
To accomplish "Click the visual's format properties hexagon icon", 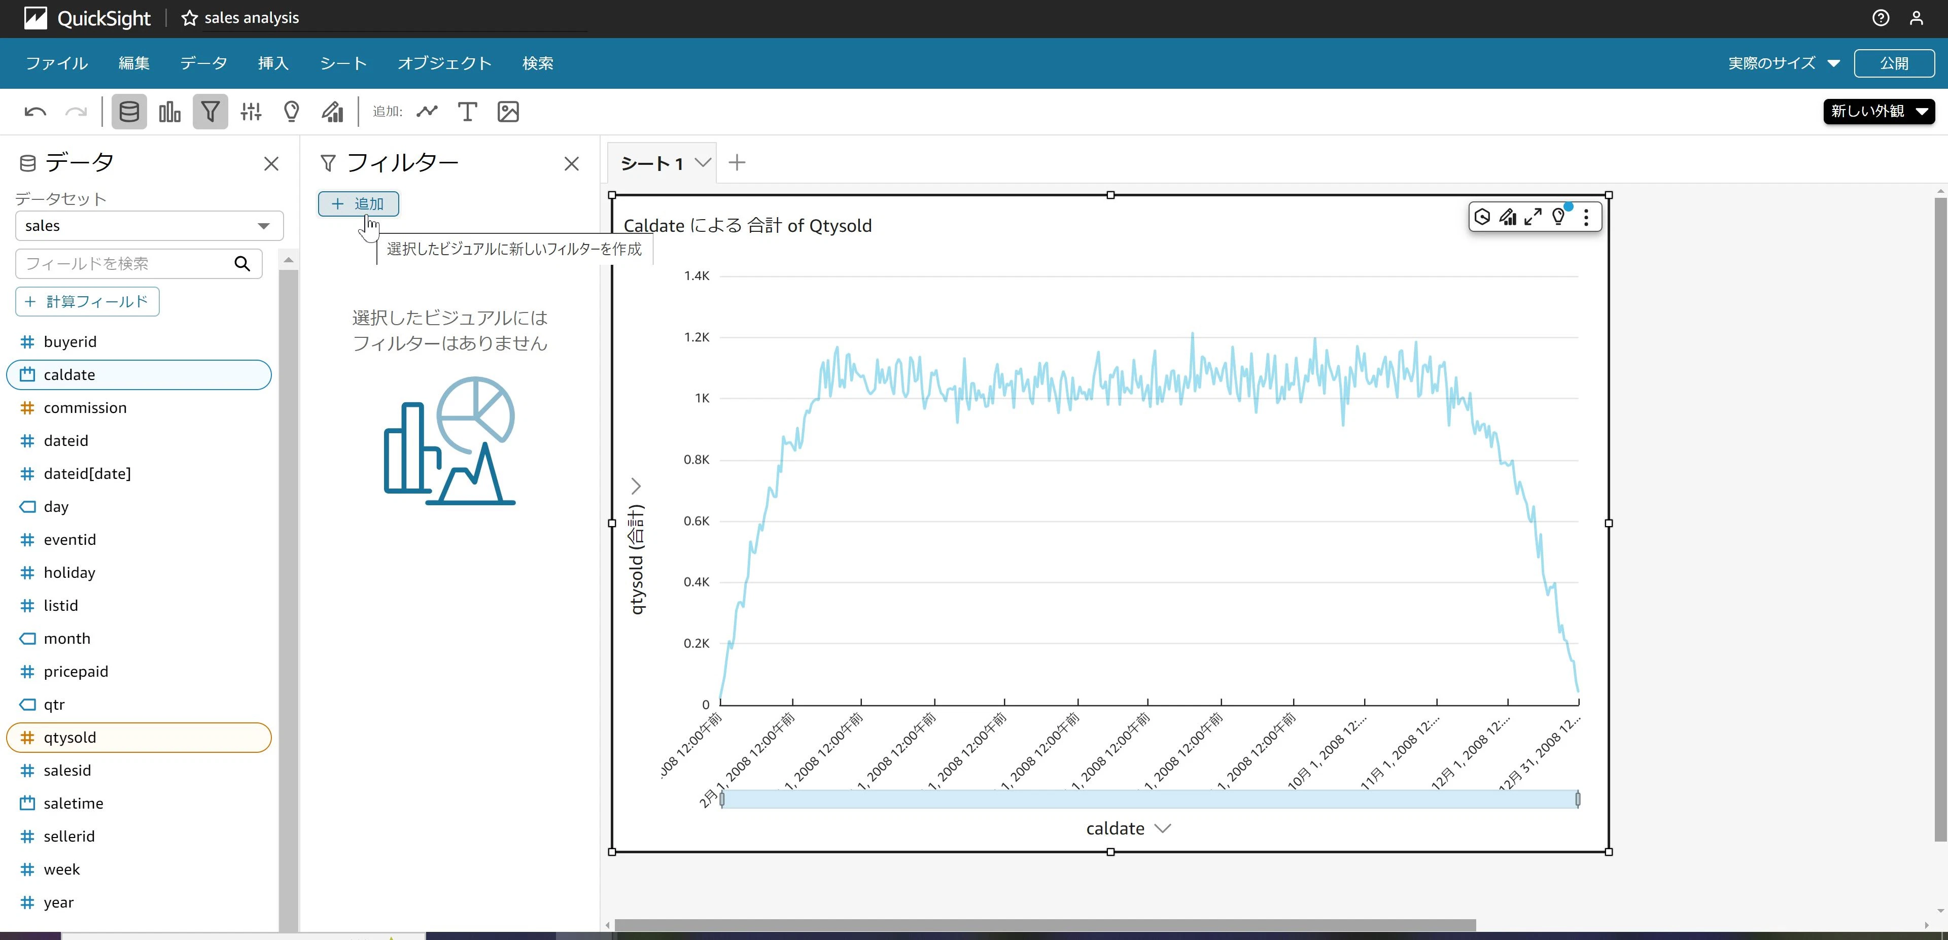I will click(x=1482, y=217).
